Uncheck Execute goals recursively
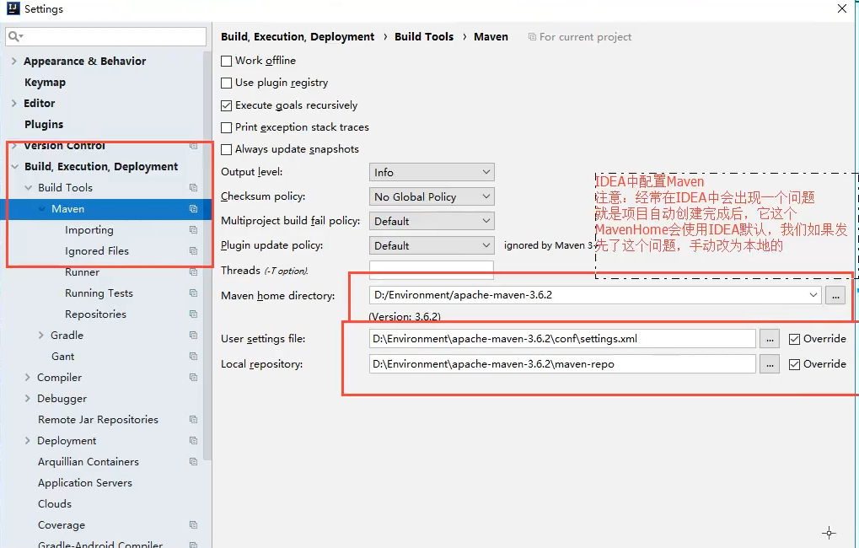Viewport: 859px width, 548px height. click(x=226, y=105)
